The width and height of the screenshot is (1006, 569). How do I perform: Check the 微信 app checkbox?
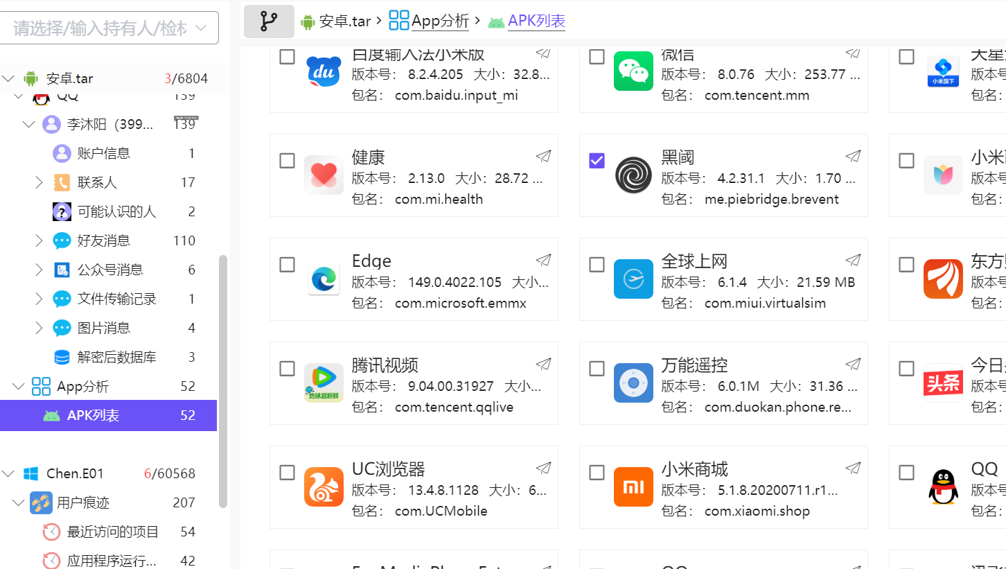pos(597,57)
